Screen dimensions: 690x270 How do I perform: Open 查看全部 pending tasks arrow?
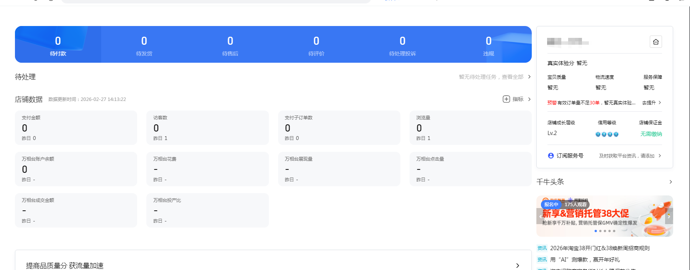pyautogui.click(x=529, y=77)
